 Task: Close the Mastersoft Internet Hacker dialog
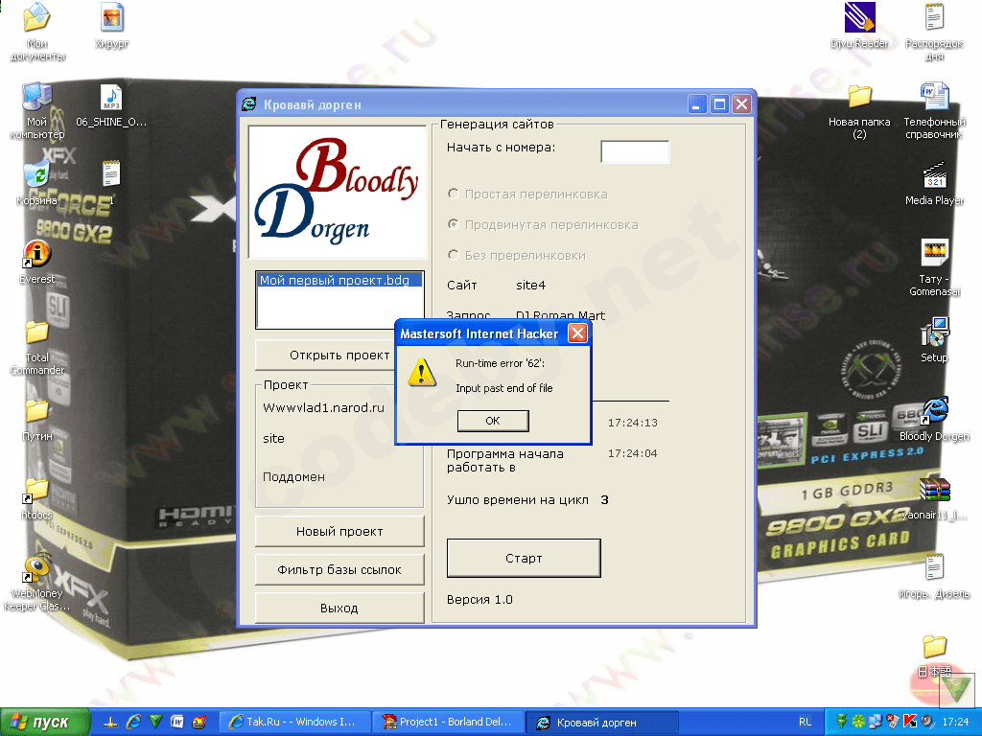tap(577, 333)
